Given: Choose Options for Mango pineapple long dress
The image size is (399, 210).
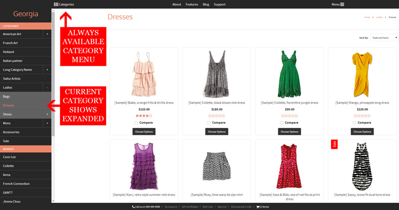Looking at the screenshot, I should click(362, 131).
